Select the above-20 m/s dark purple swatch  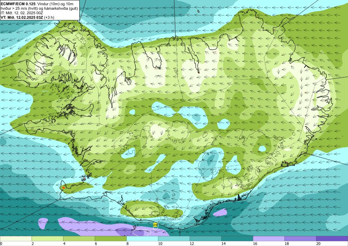[x=332, y=239]
